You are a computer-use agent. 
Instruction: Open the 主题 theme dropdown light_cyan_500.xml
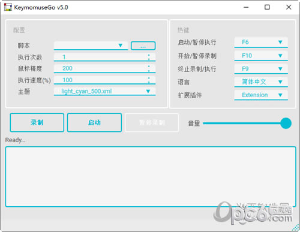tap(104, 91)
